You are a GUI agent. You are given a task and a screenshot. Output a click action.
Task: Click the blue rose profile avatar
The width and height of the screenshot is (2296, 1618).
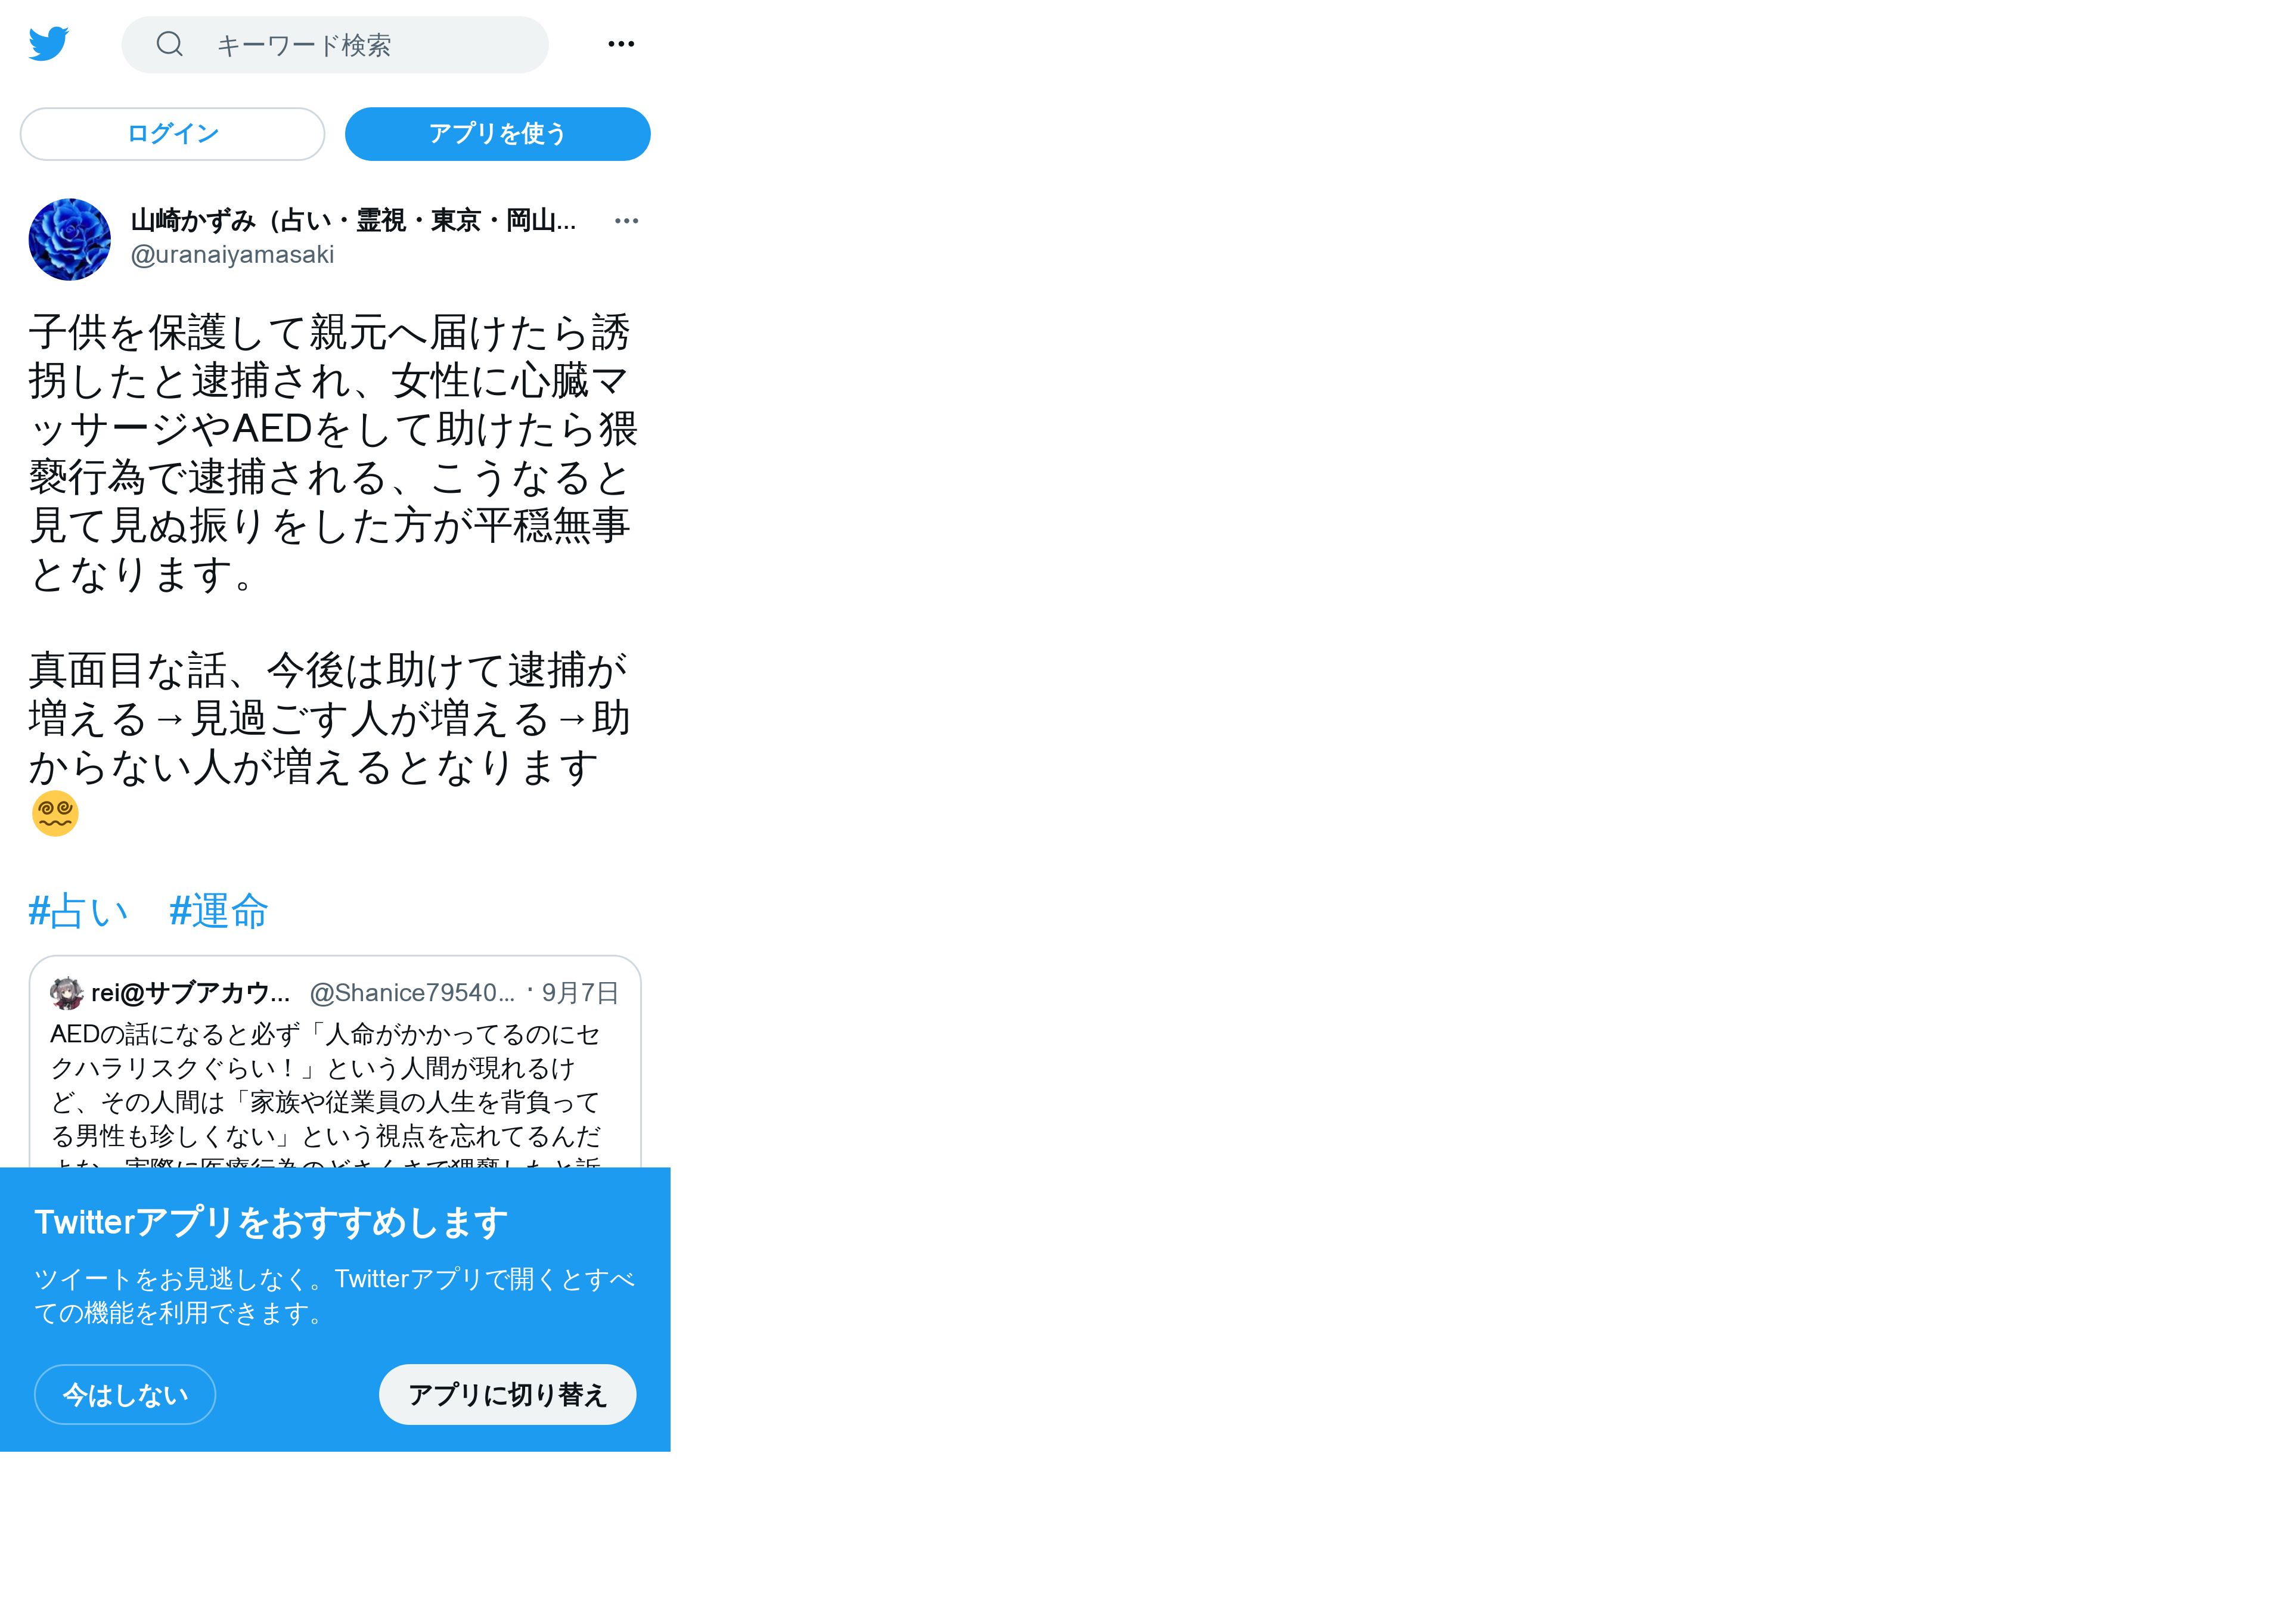click(70, 240)
